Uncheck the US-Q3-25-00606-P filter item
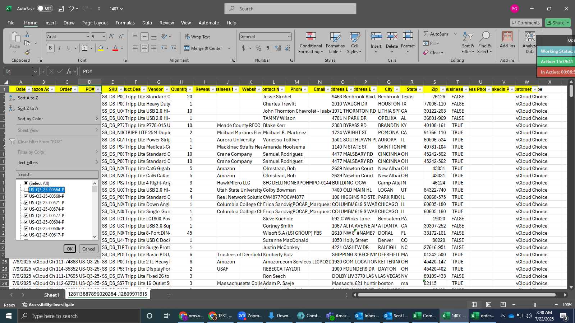This screenshot has width=575, height=323. coord(26,229)
